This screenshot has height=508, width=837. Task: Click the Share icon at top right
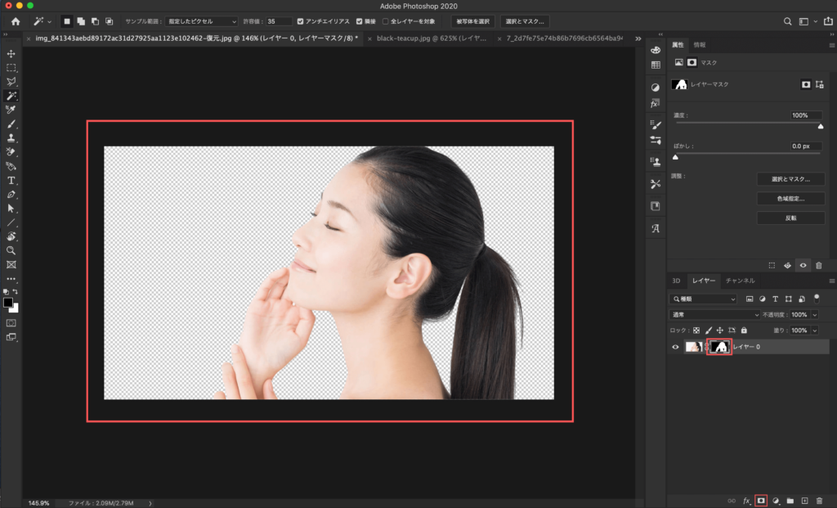pyautogui.click(x=828, y=21)
